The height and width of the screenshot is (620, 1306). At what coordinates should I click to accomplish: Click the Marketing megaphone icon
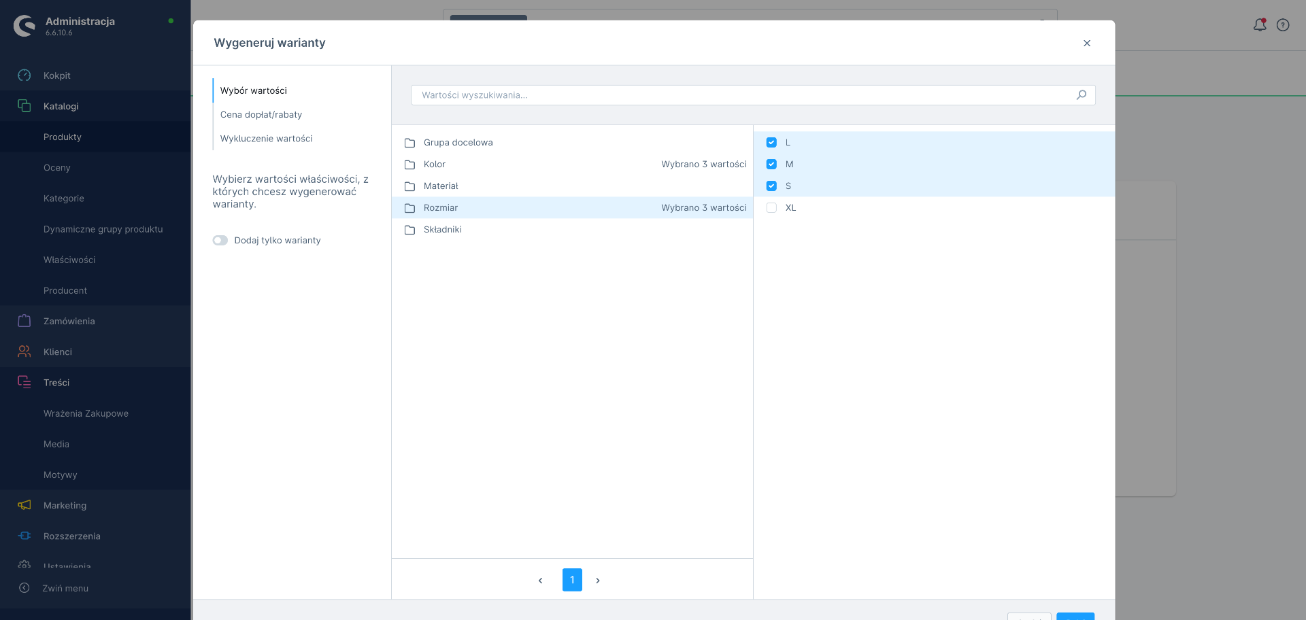tap(24, 505)
